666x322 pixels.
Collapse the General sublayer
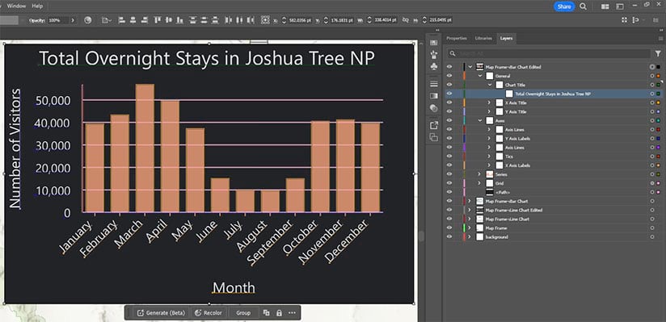point(480,76)
